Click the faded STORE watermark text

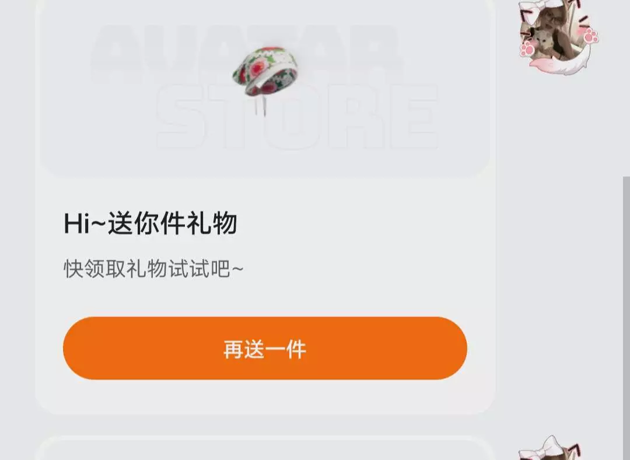tap(296, 117)
